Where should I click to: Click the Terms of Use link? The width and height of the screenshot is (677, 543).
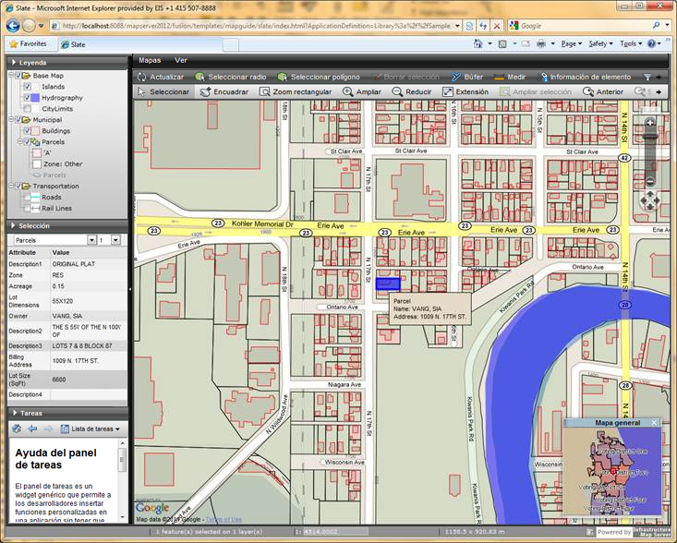pyautogui.click(x=224, y=519)
